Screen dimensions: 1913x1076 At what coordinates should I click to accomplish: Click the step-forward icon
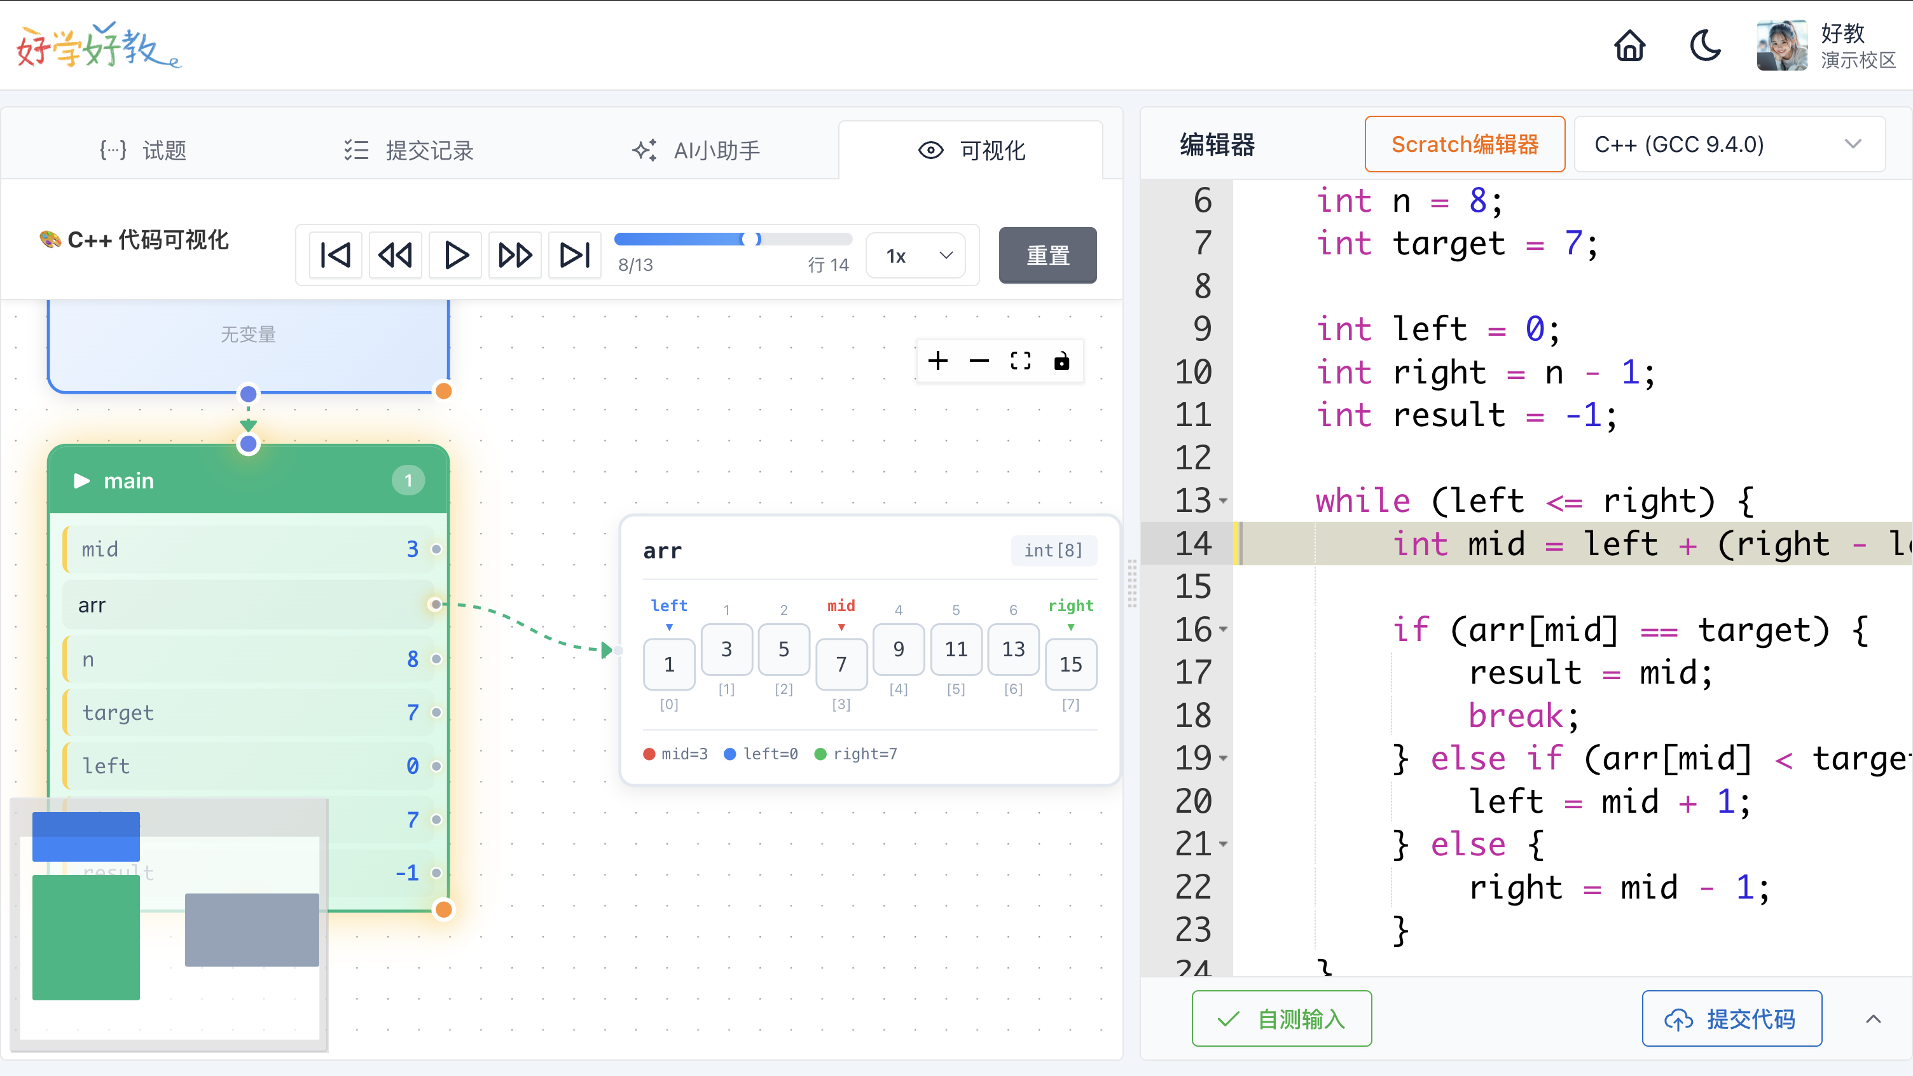tap(515, 255)
